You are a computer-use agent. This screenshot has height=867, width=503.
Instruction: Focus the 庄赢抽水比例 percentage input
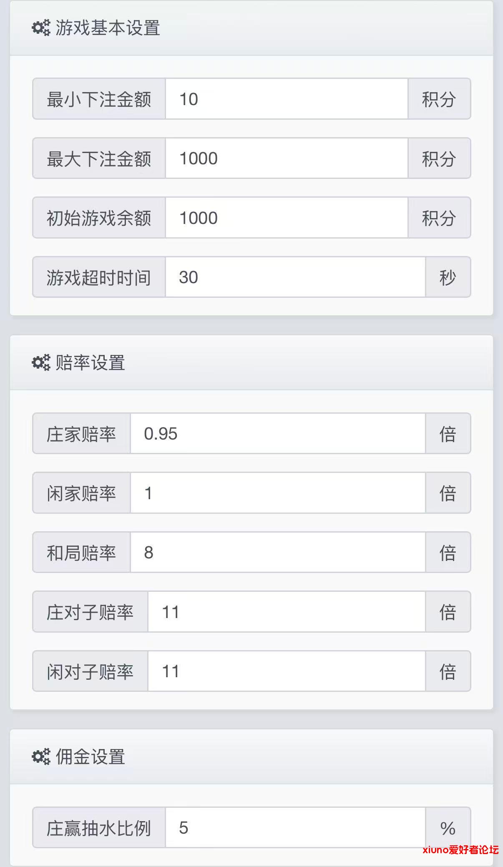click(x=295, y=828)
